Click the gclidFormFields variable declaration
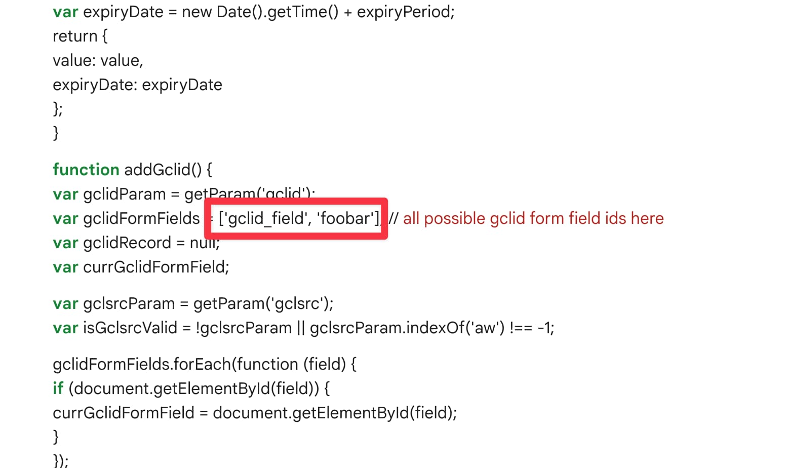 [x=126, y=218]
